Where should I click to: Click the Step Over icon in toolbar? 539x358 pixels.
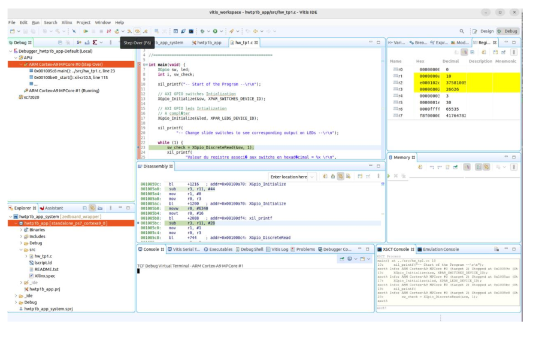(x=137, y=31)
